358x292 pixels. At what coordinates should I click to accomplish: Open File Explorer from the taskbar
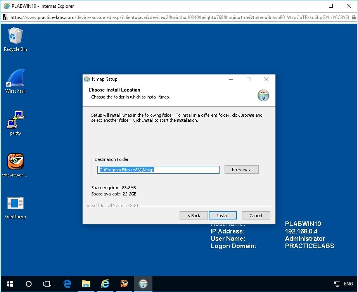(x=86, y=284)
